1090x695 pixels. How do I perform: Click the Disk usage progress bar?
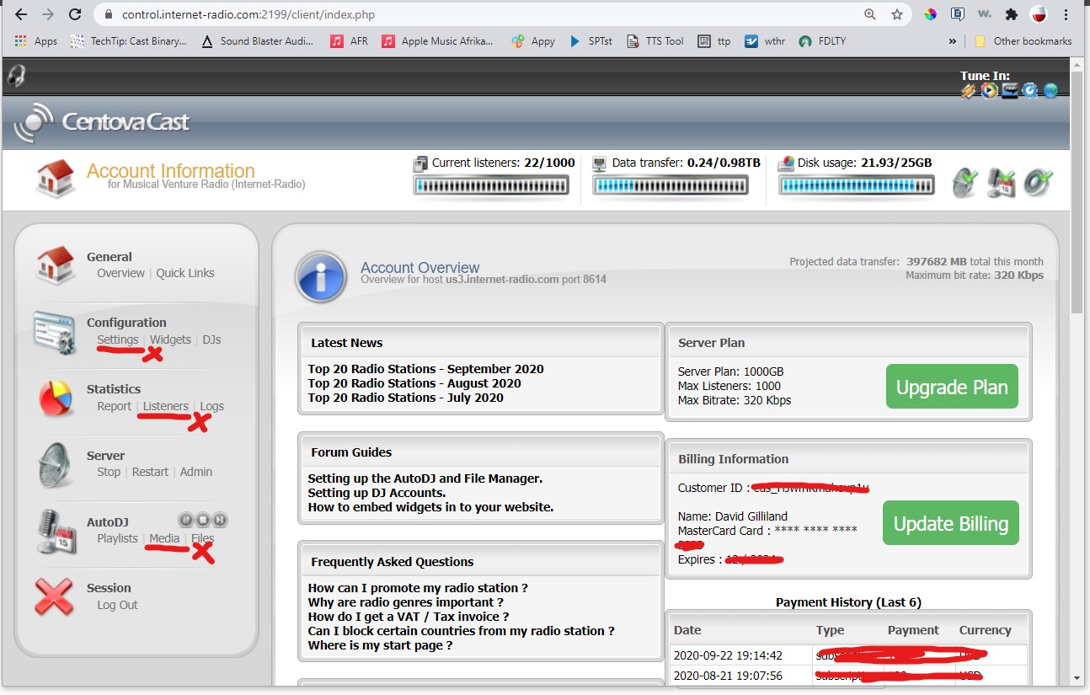tap(856, 185)
